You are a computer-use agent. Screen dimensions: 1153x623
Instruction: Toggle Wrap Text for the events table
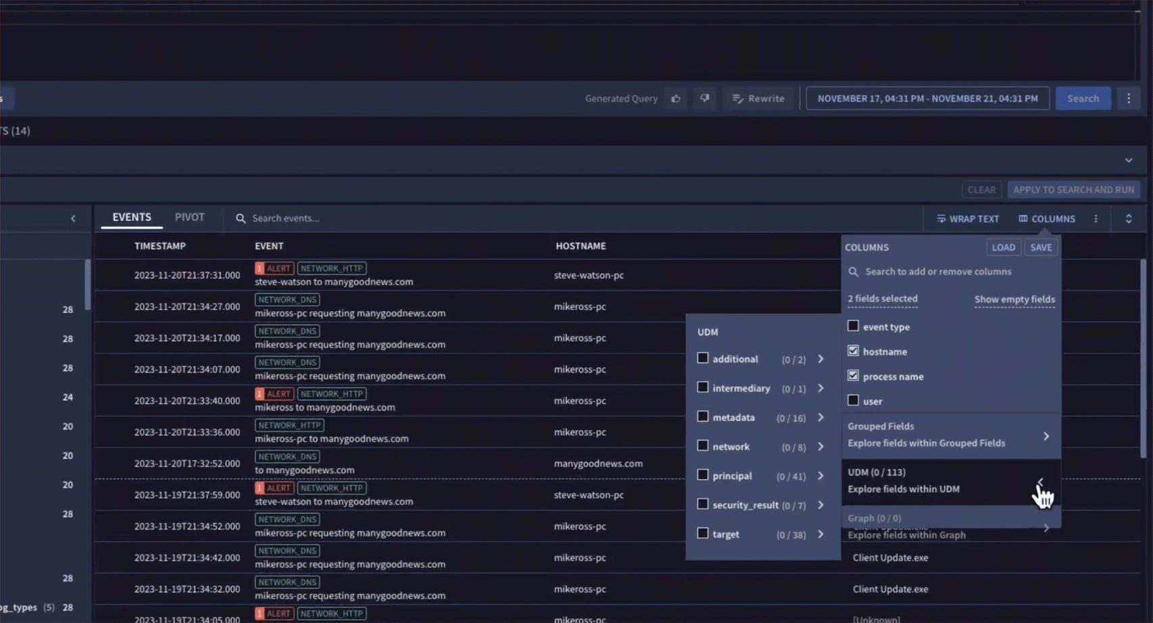point(967,219)
